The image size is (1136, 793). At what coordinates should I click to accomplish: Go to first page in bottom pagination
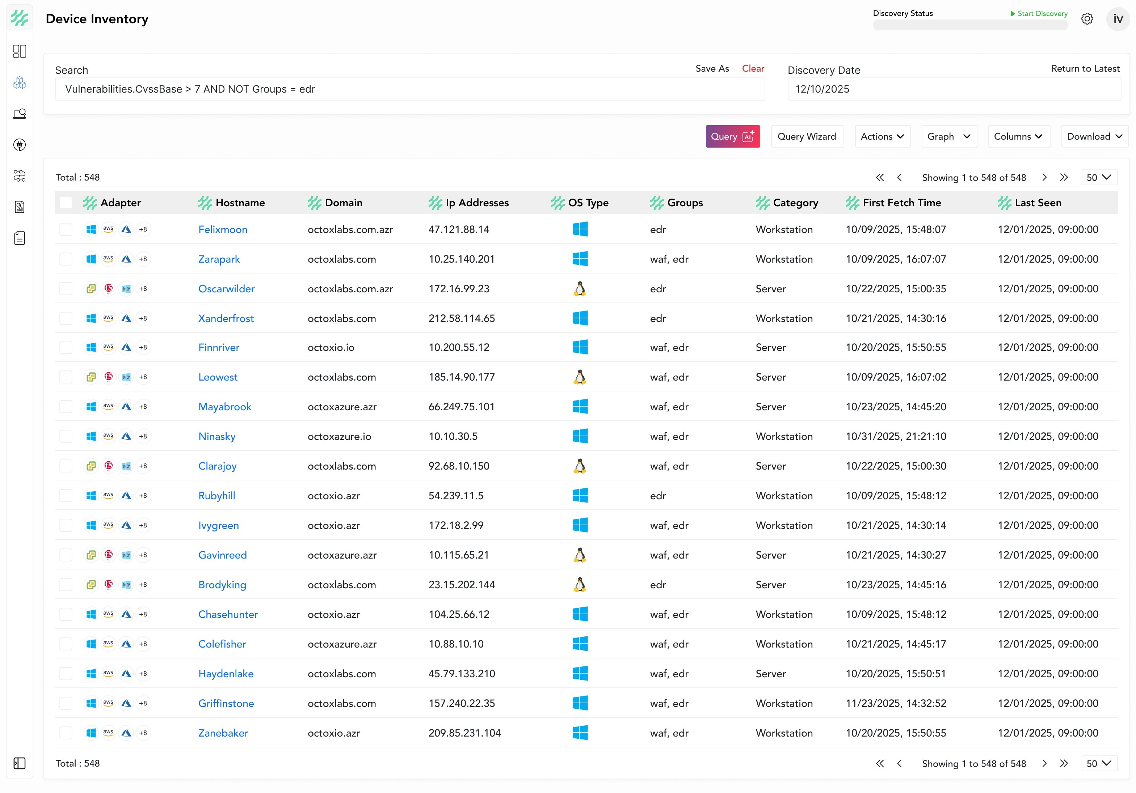point(880,763)
